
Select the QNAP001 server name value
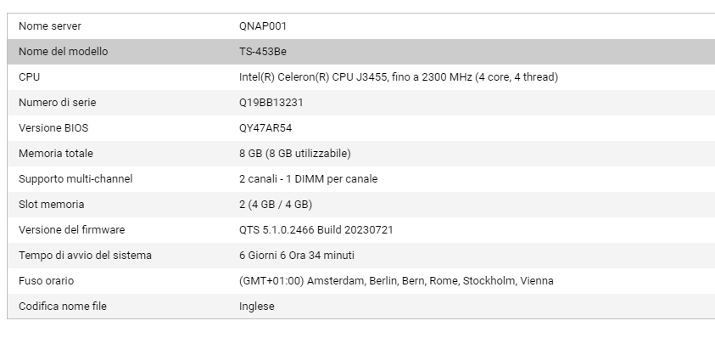click(263, 26)
